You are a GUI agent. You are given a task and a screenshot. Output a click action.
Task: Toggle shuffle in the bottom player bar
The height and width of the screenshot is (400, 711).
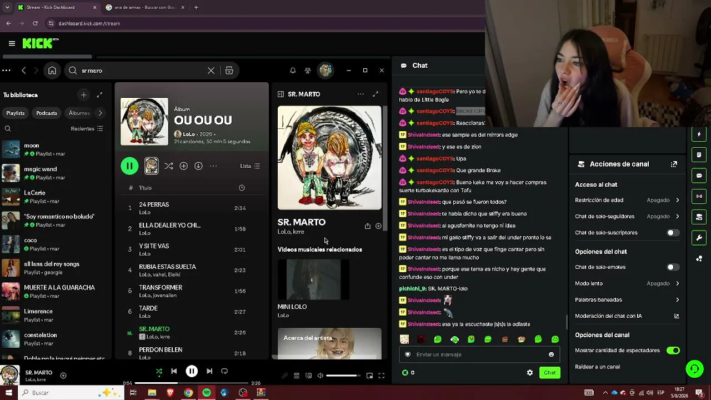159,371
